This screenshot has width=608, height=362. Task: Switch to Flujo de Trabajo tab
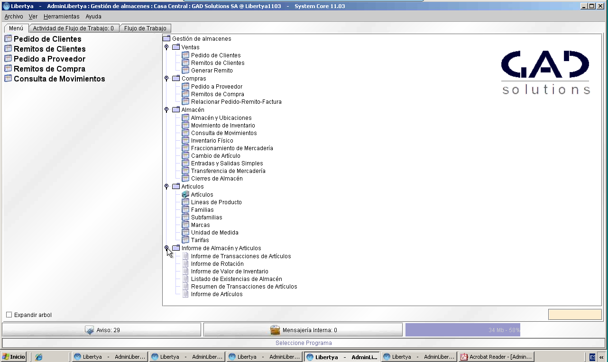145,28
